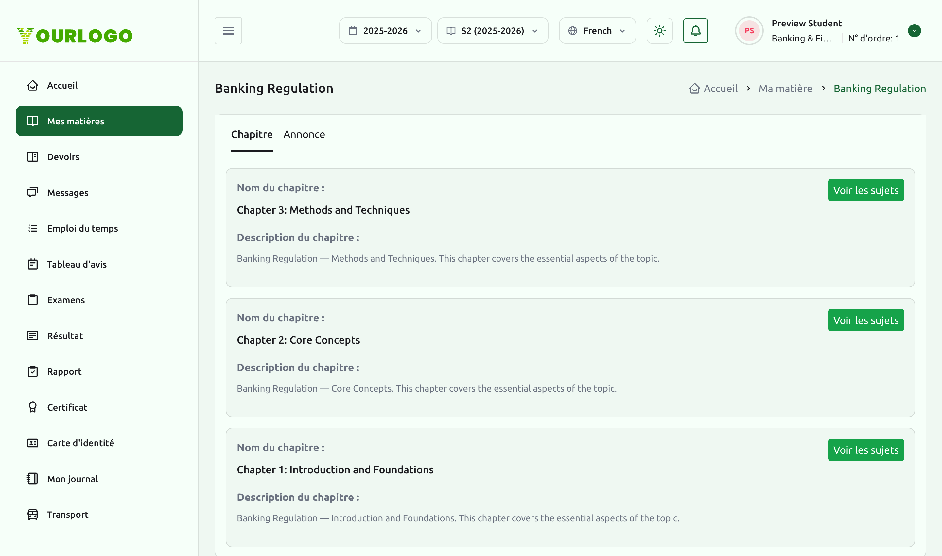Screen dimensions: 942x556
Task: Click the Chapter 2 description text
Action: tap(427, 388)
